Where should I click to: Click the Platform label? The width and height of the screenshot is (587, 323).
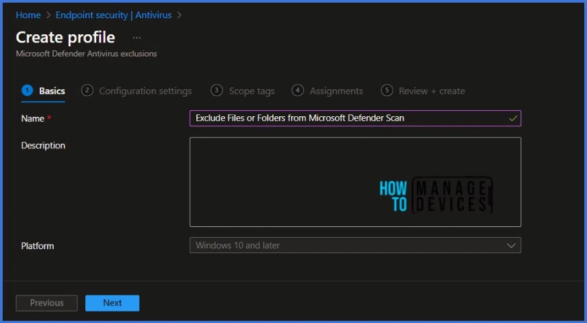tap(38, 246)
